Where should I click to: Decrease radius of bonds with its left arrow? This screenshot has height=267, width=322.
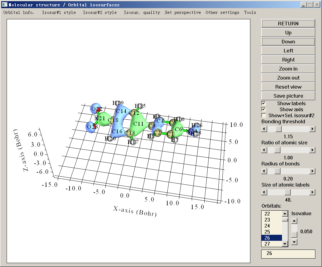(264, 171)
